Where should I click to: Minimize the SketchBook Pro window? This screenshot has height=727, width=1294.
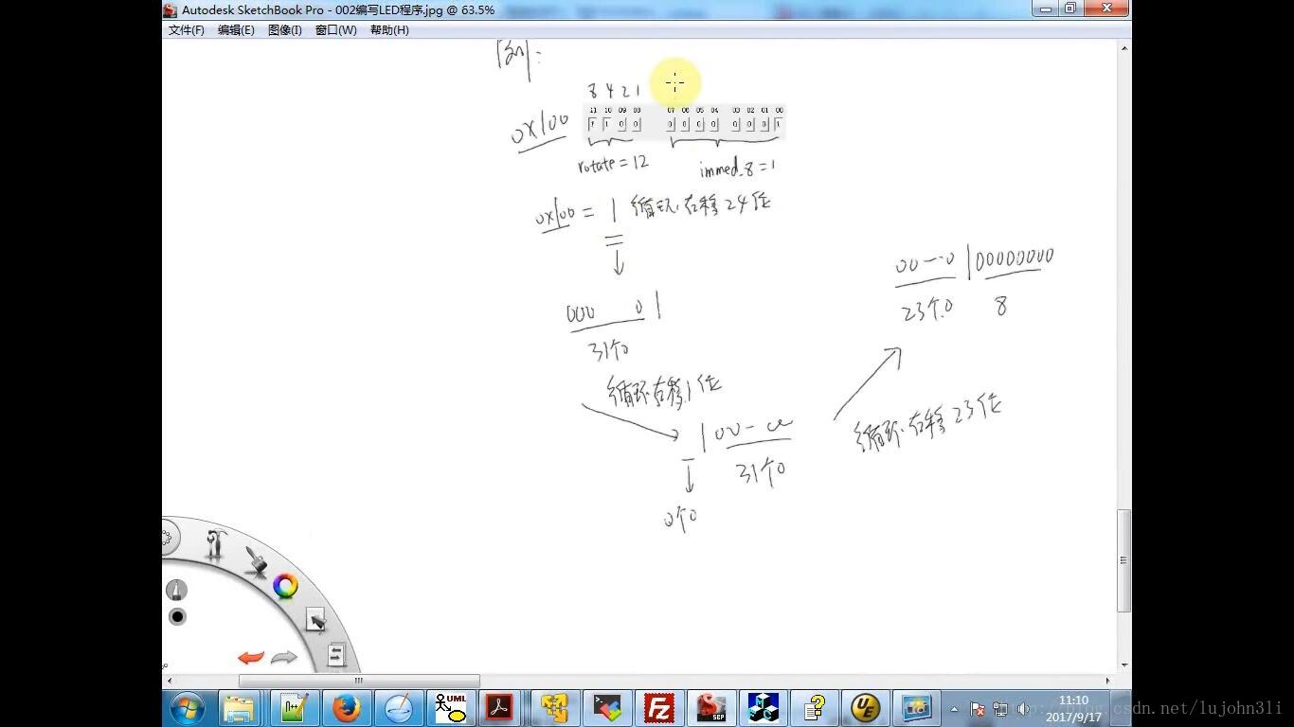tap(1046, 9)
